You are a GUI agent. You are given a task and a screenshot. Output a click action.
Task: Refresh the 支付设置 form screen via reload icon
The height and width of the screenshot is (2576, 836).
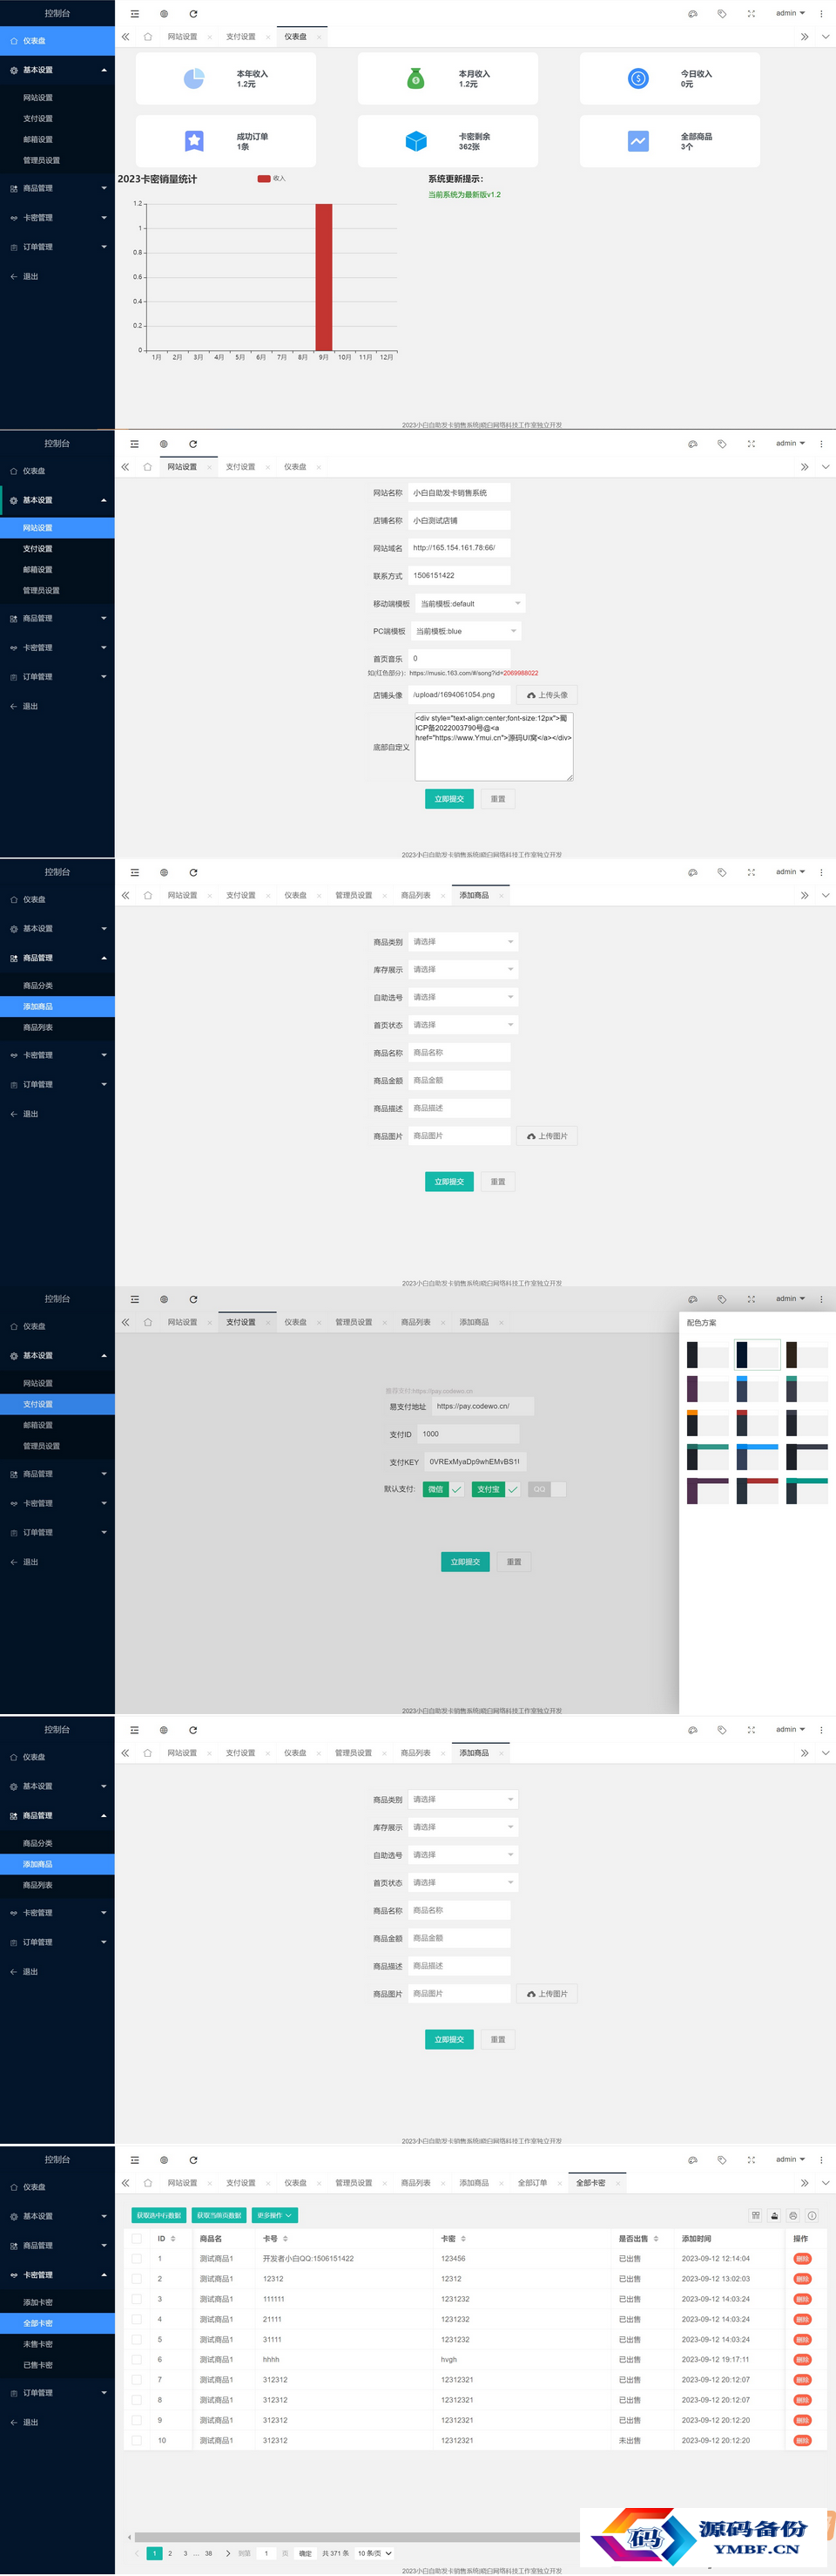(192, 1299)
